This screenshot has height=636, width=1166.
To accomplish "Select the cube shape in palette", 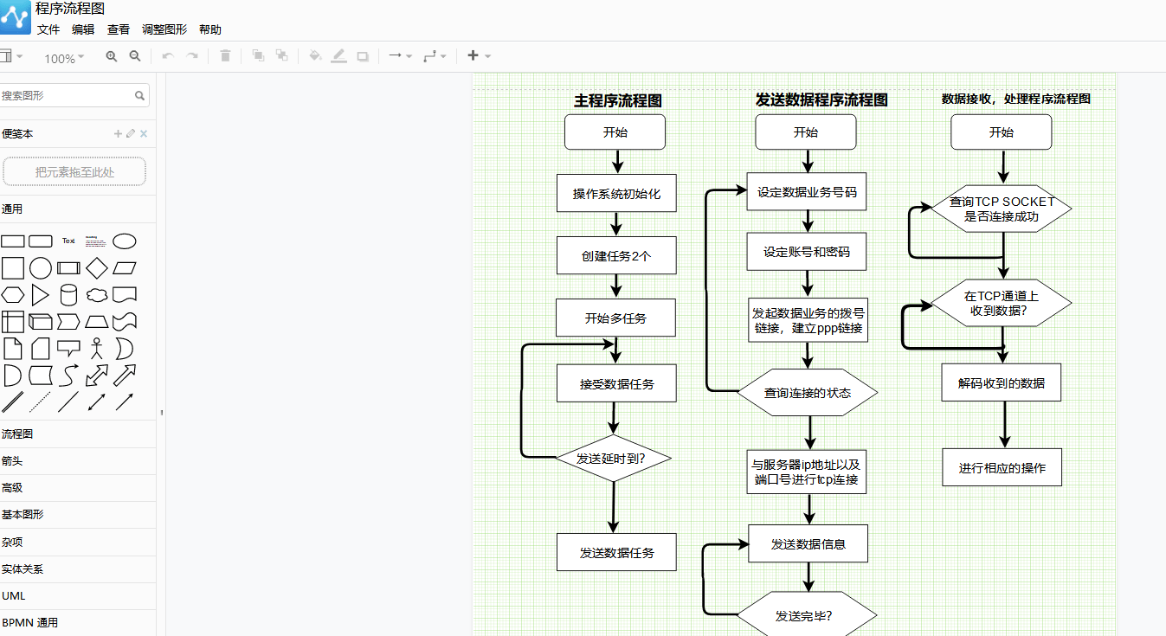I will [x=41, y=322].
